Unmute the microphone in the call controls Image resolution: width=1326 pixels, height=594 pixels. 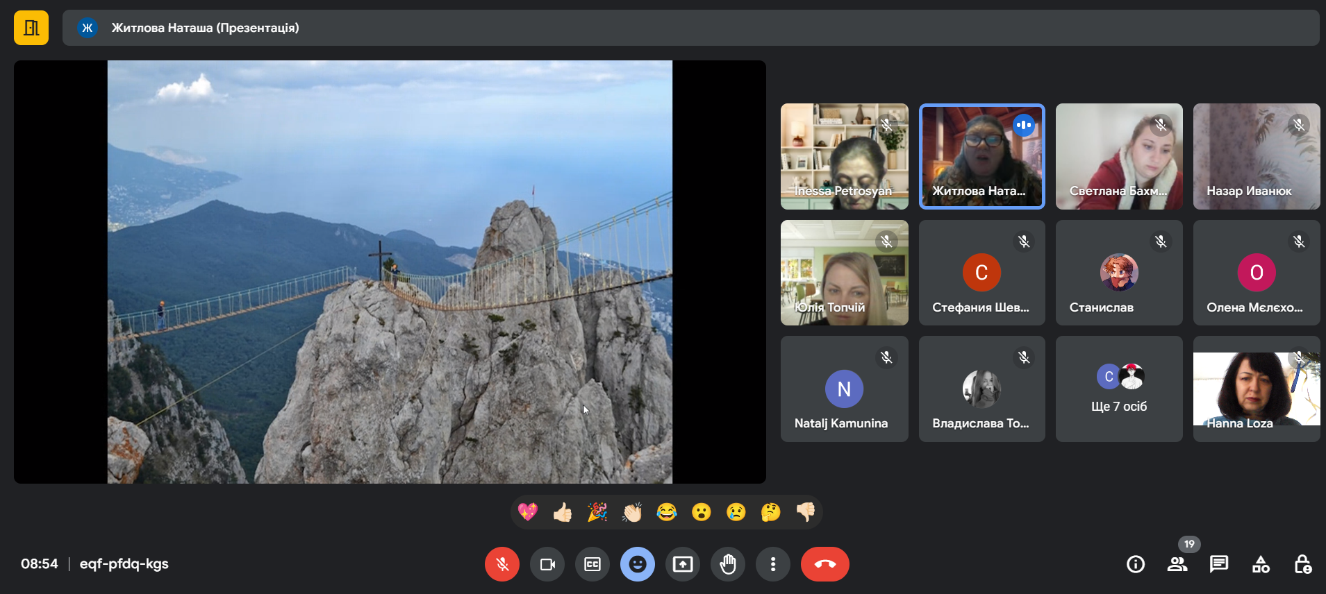click(502, 564)
